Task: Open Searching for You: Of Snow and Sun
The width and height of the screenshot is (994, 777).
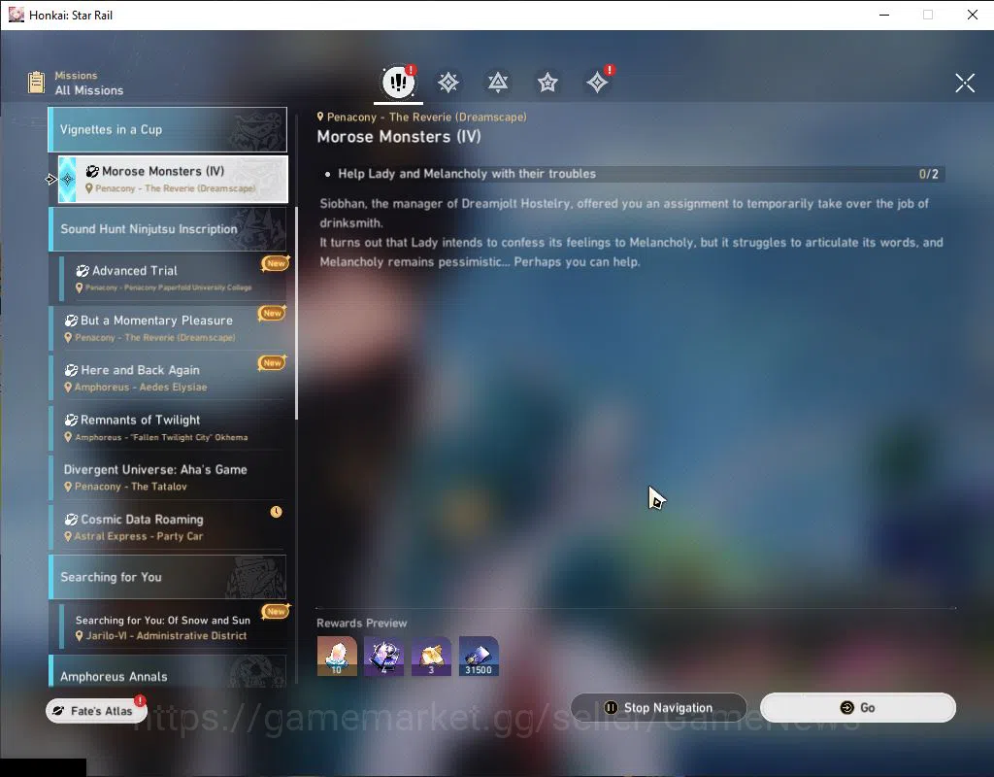Action: pyautogui.click(x=173, y=626)
